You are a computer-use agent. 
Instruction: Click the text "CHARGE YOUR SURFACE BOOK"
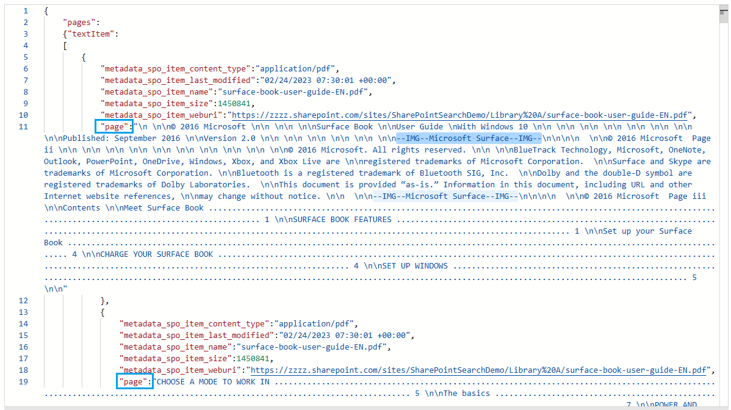(x=157, y=254)
